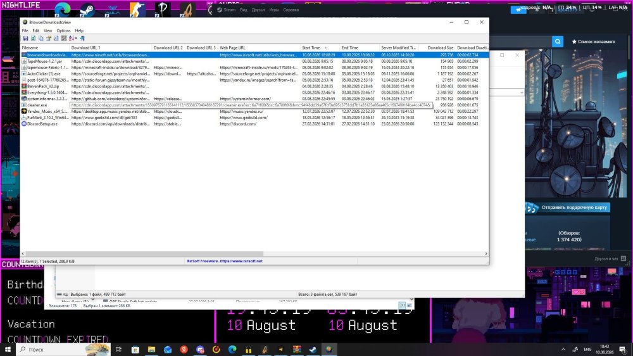Screen dimensions: 633x356
Task: Click Отправить подарочную карту button
Action: 569,208
